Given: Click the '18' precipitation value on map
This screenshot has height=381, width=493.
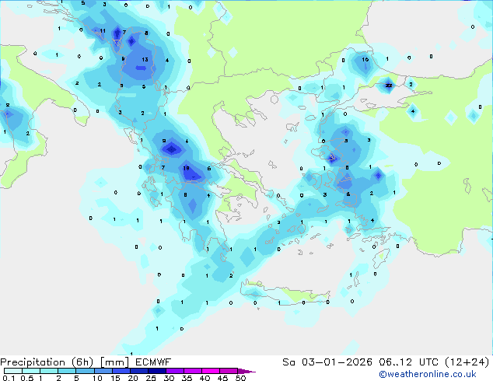Looking at the screenshot, I should (x=186, y=168).
